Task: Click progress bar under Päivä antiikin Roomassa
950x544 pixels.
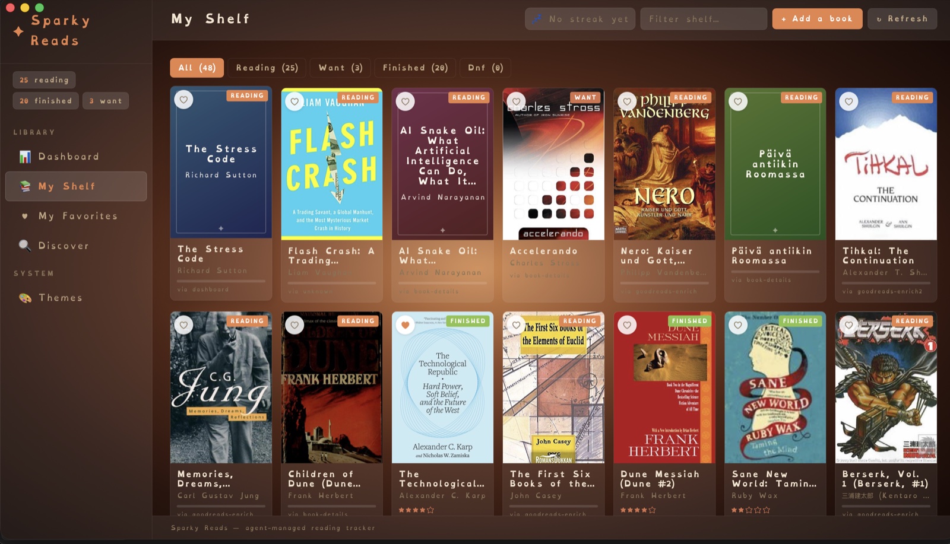Action: (775, 272)
